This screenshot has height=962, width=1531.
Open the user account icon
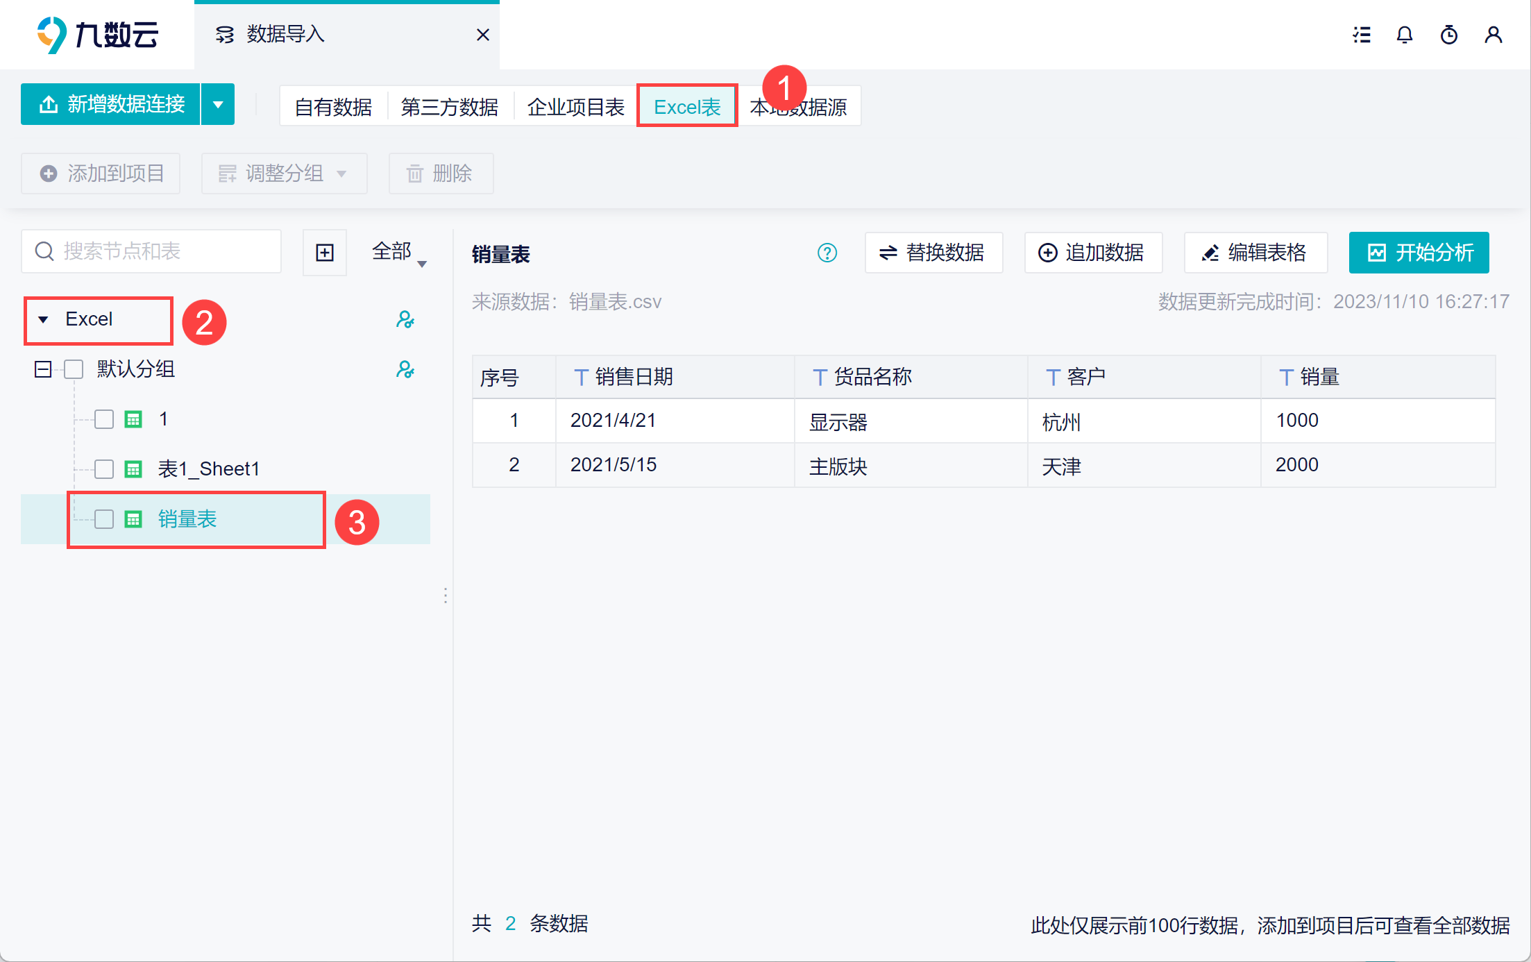pyautogui.click(x=1494, y=35)
